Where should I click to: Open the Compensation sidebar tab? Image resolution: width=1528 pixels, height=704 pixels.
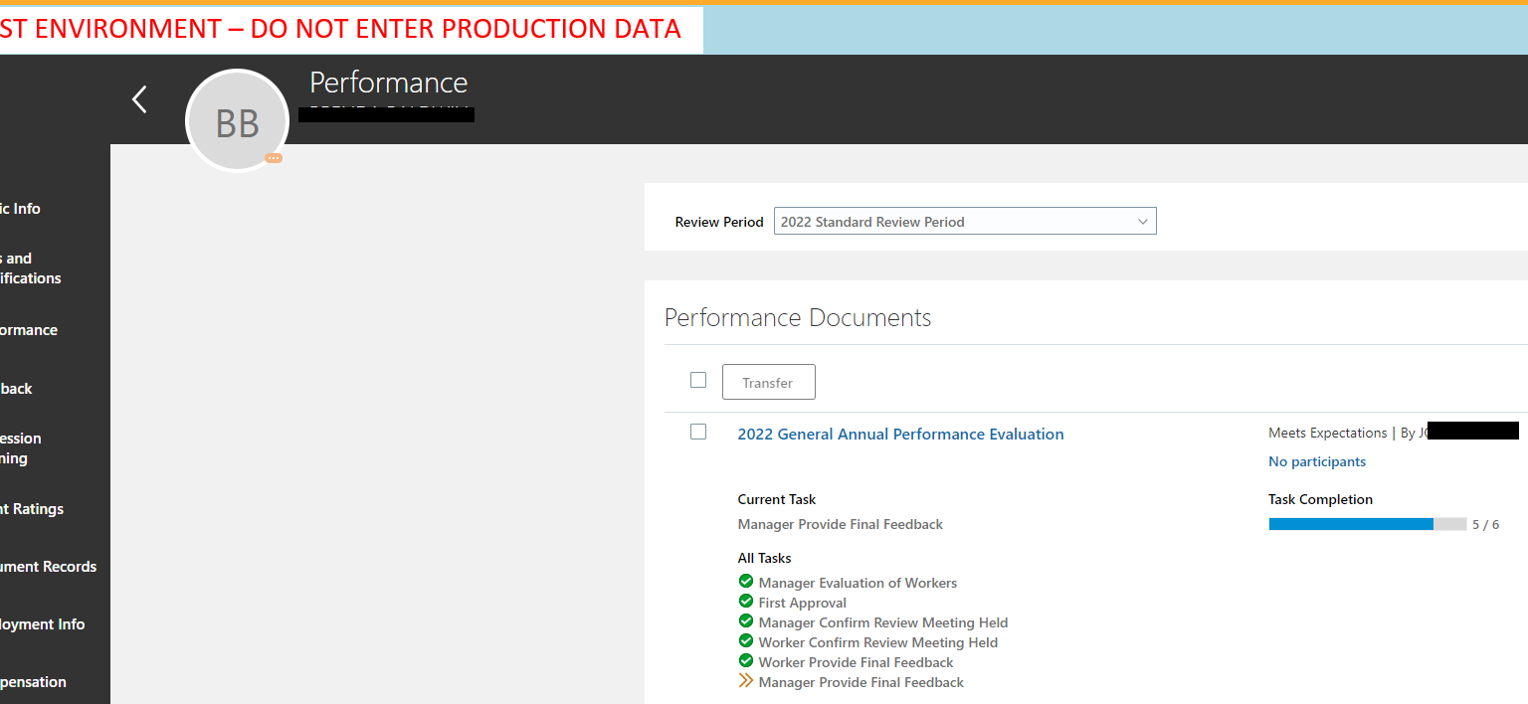(x=33, y=682)
